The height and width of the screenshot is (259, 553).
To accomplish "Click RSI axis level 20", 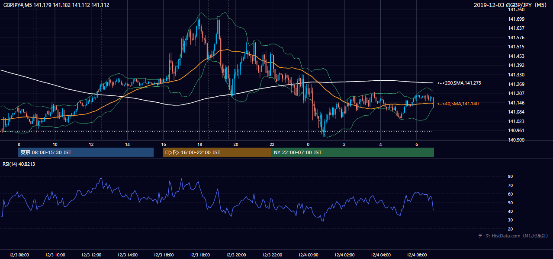I will point(510,229).
